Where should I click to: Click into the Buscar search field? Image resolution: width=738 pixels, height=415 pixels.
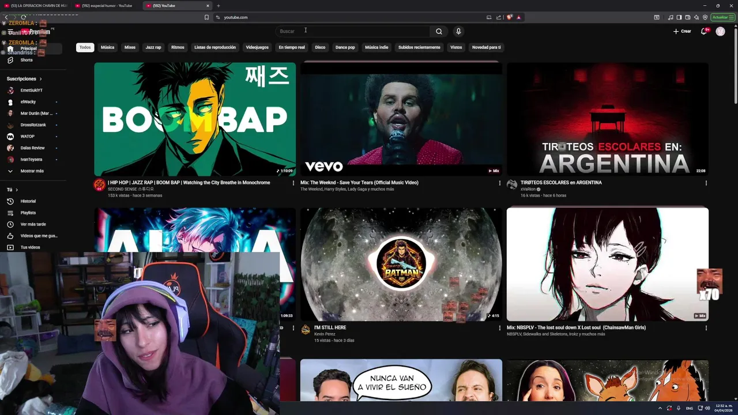tap(353, 31)
